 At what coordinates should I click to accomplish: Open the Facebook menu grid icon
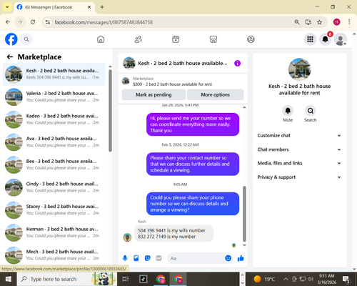pyautogui.click(x=310, y=39)
